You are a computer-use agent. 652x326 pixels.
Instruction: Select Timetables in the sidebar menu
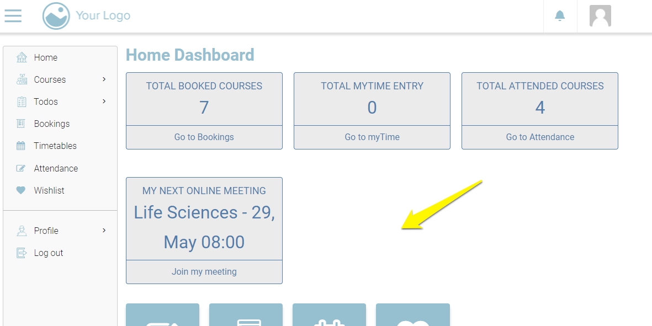55,146
